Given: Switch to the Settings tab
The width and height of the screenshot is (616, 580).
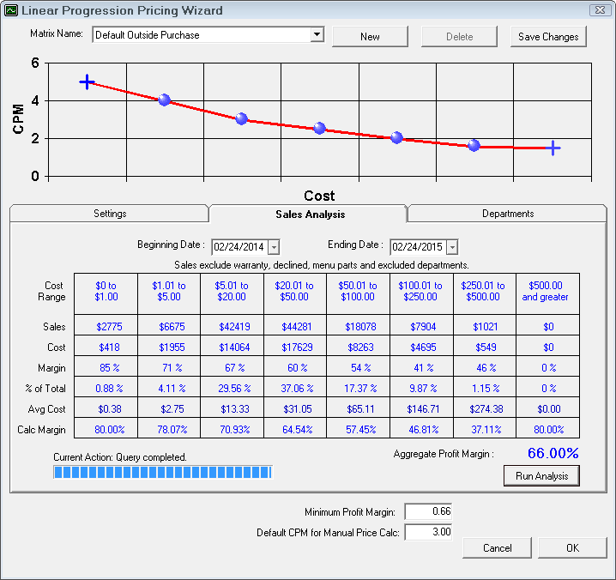Looking at the screenshot, I should pyautogui.click(x=110, y=214).
